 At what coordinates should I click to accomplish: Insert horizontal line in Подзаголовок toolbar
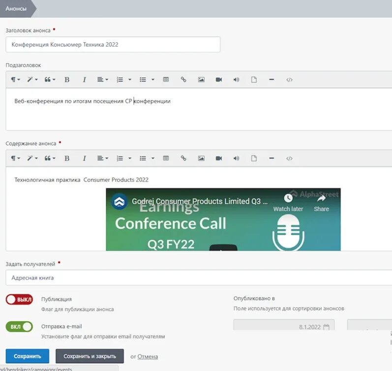[271, 79]
